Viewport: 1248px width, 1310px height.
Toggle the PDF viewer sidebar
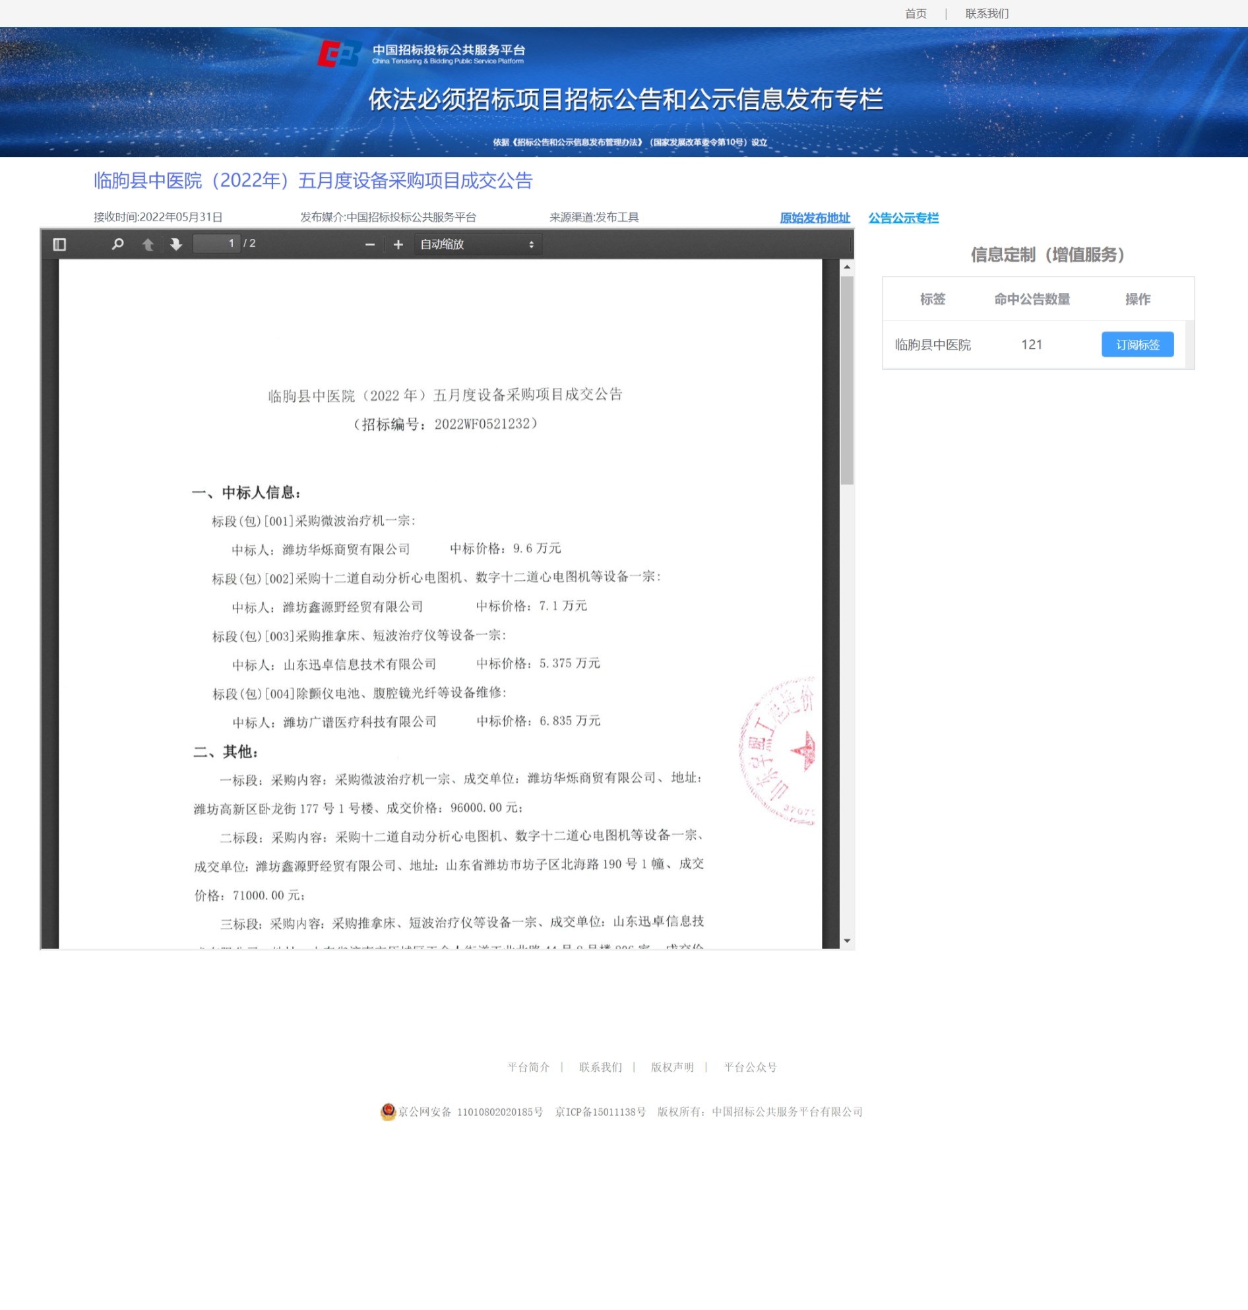tap(59, 244)
